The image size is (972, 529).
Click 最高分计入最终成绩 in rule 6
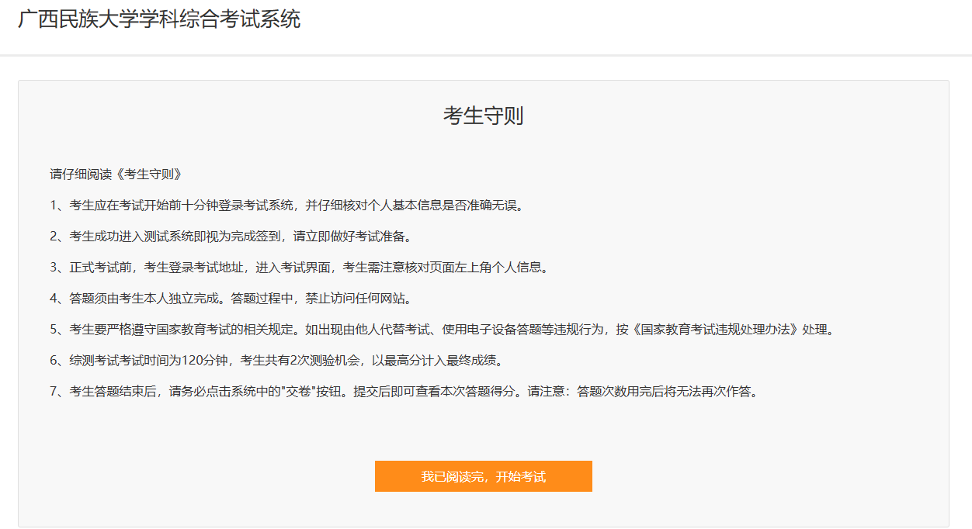443,360
